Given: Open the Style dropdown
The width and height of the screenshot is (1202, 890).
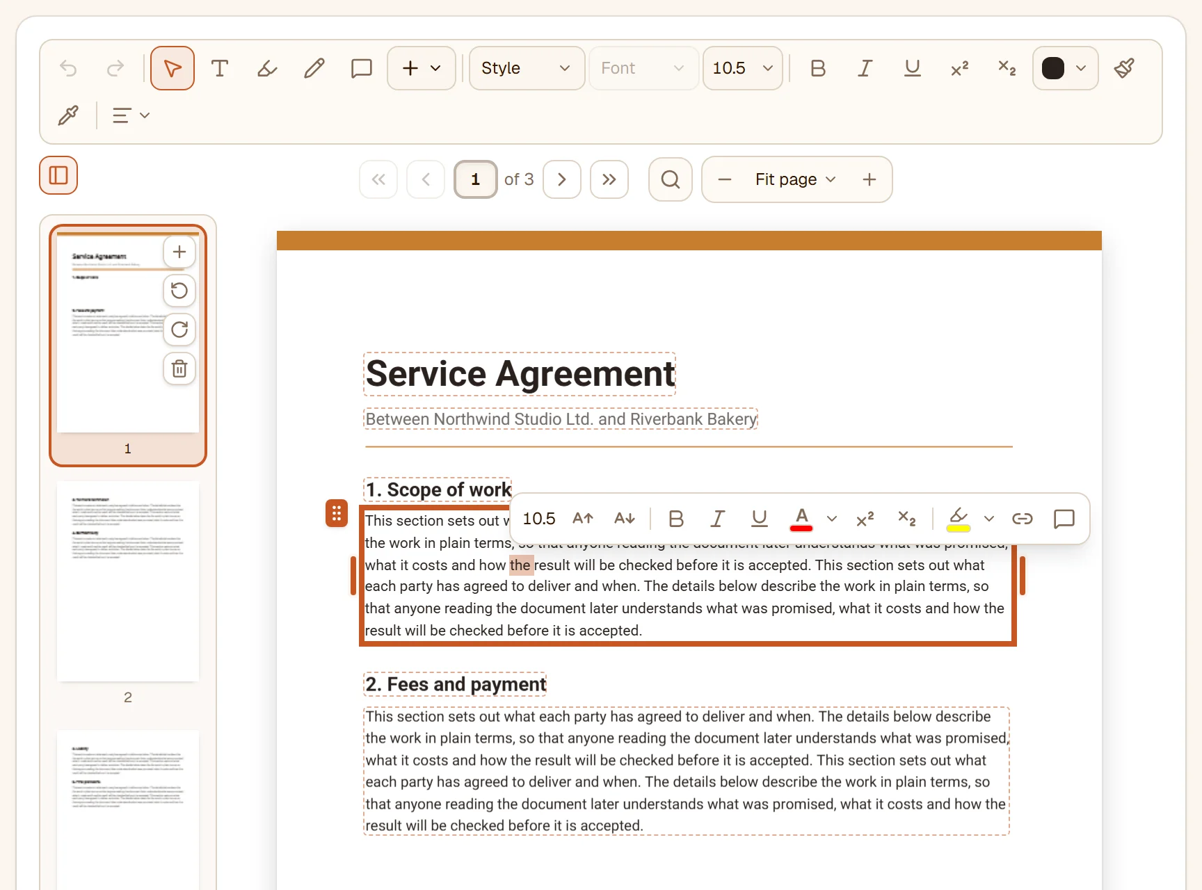Looking at the screenshot, I should 527,68.
